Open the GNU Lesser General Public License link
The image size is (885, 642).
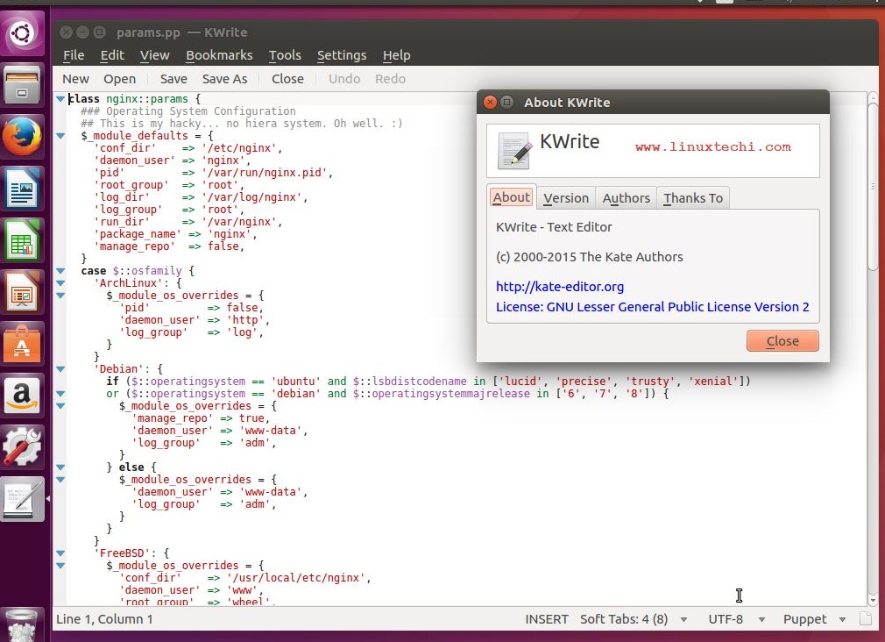click(x=653, y=307)
